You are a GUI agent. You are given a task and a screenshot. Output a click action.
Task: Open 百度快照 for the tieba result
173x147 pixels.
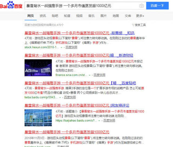(x=70, y=97)
